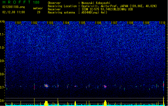Click the 1108 time marker
Viewport: 168px width, 106px height.
tap(130, 23)
